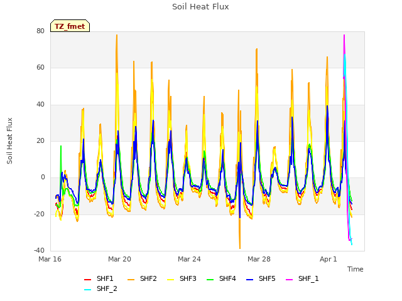Click the 60 y-axis tick label
402x301 pixels.
pos(40,67)
